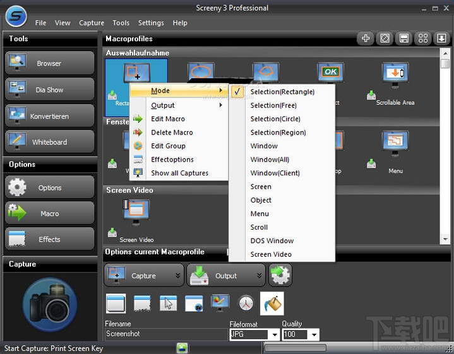Open the Options panel button
The width and height of the screenshot is (454, 354).
50,187
